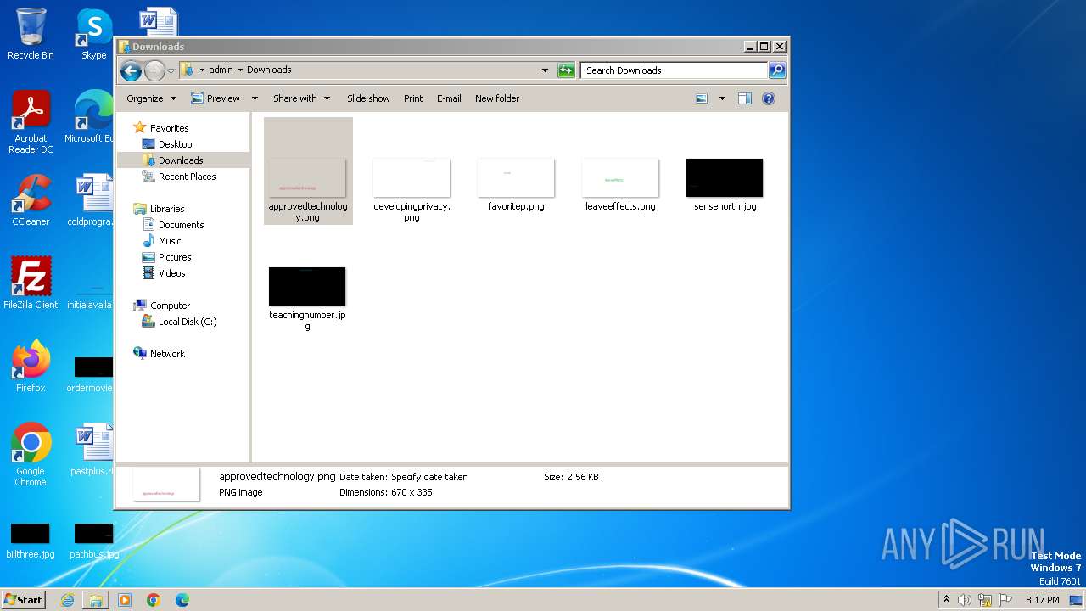Select Network in the navigation pane
The image size is (1086, 611).
[167, 354]
